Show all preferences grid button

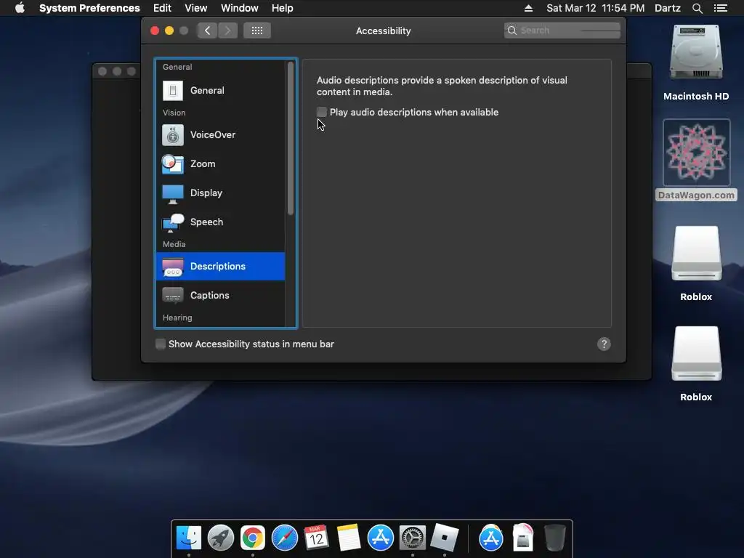[x=257, y=31]
